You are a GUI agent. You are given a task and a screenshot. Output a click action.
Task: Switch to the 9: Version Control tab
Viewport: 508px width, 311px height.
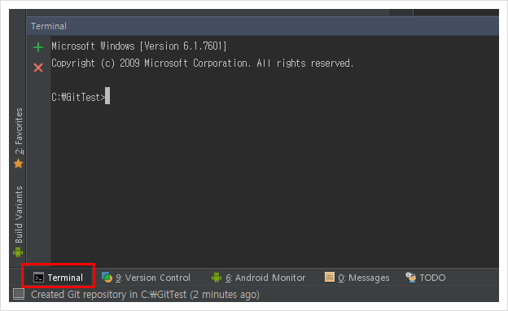pos(153,278)
